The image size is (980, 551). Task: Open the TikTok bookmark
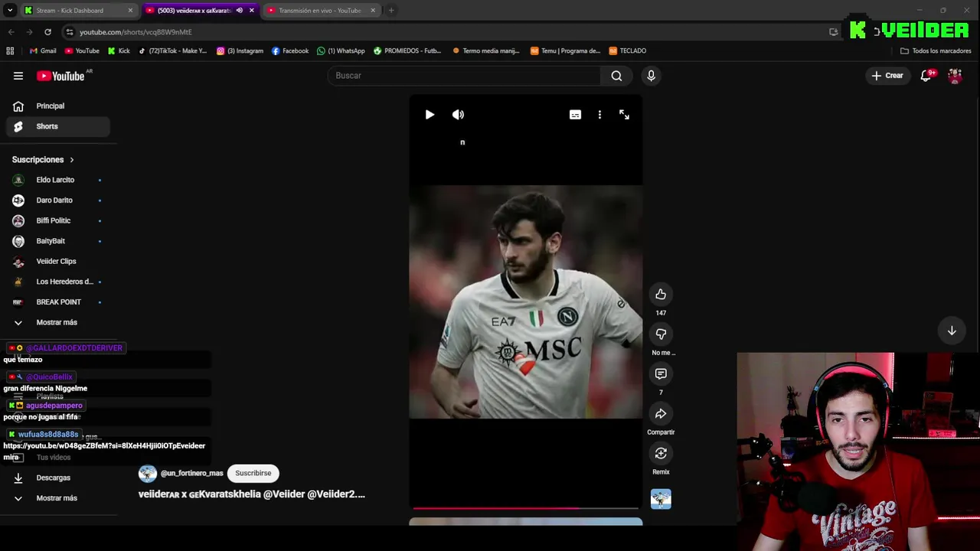(x=172, y=51)
